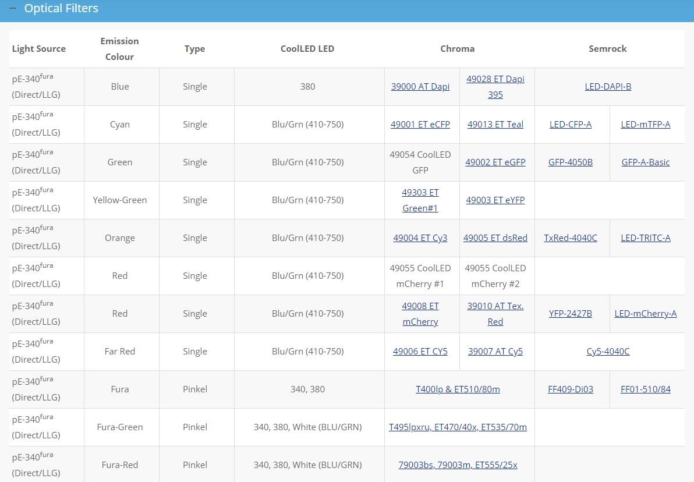Open the LED-CFP-A link

[571, 125]
